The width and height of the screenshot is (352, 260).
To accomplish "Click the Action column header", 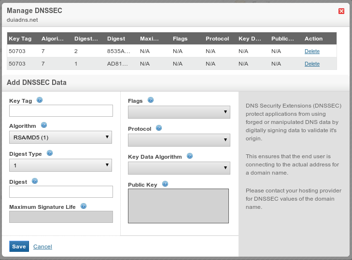I will [x=313, y=39].
